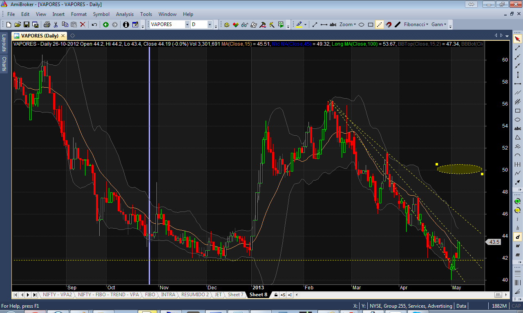Screen dimensions: 523x313
Task: Open the Layouts side panel
Action: pyautogui.click(x=4, y=43)
